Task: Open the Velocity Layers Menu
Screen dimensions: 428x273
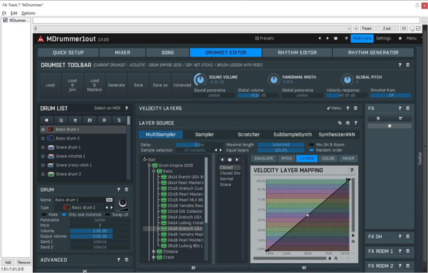Action: click(334, 108)
